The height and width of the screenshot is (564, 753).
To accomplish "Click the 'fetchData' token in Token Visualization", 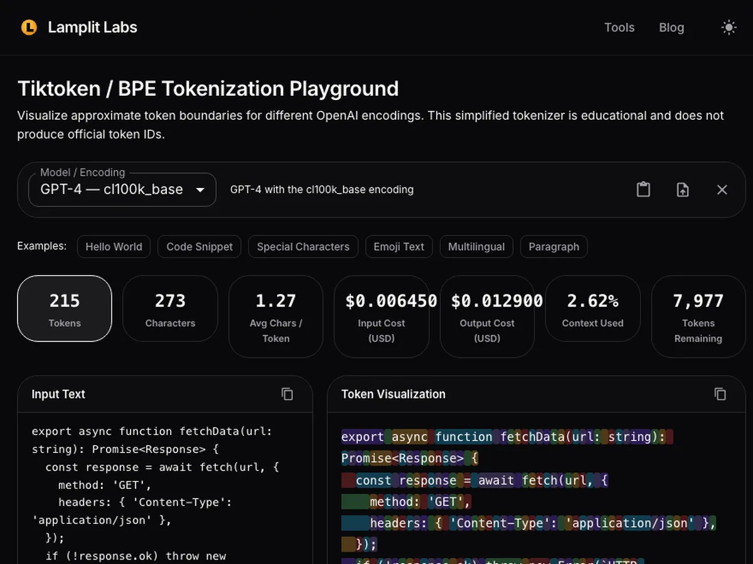I will 533,437.
